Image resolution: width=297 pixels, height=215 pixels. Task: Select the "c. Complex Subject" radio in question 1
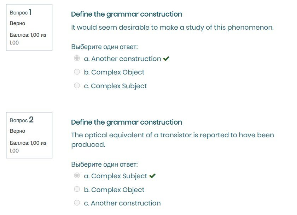(77, 85)
